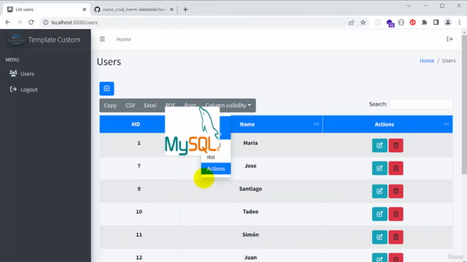The image size is (467, 262).
Task: Share this page from address bar
Action: click(351, 23)
